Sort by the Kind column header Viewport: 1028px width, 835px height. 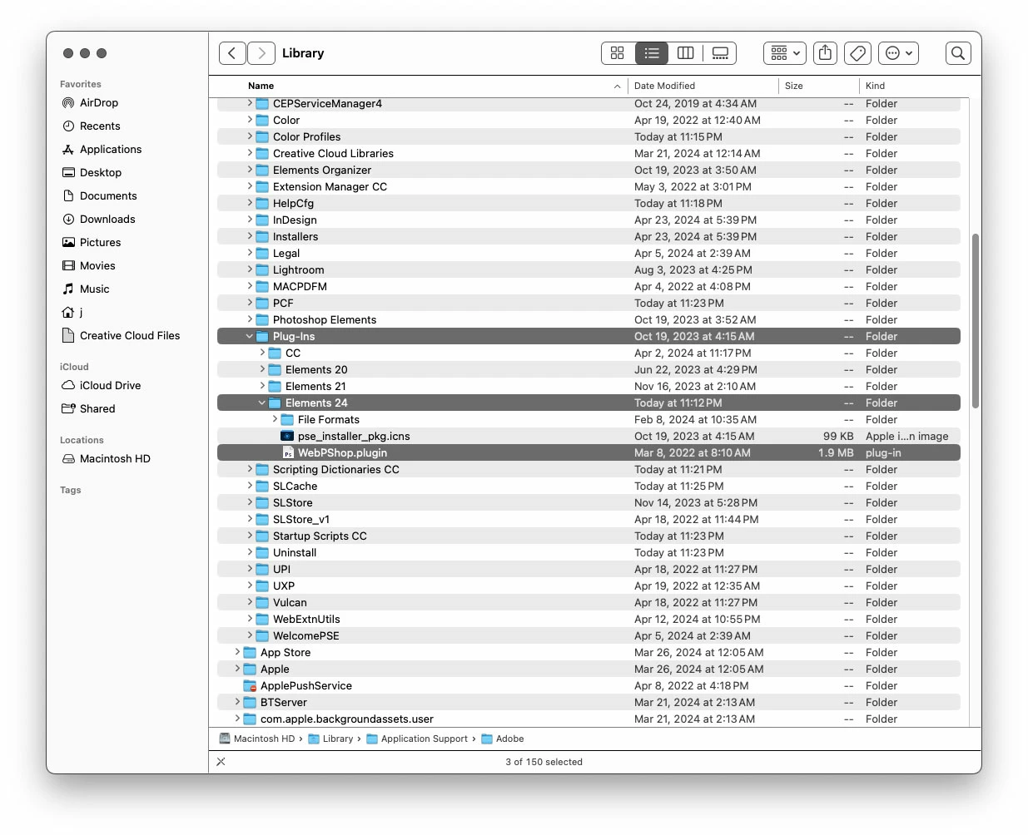[x=875, y=86]
